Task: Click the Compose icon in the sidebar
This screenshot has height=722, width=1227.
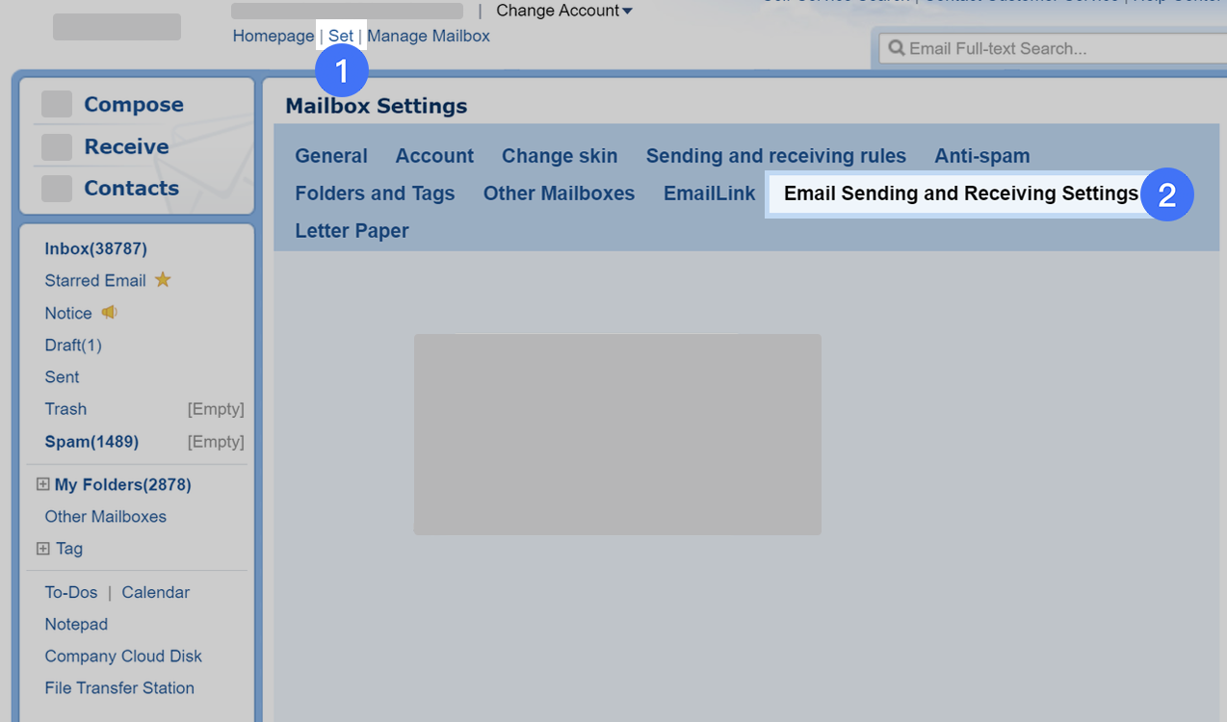Action: [59, 103]
